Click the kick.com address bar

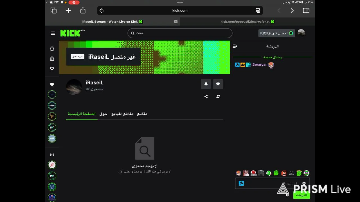(x=180, y=10)
